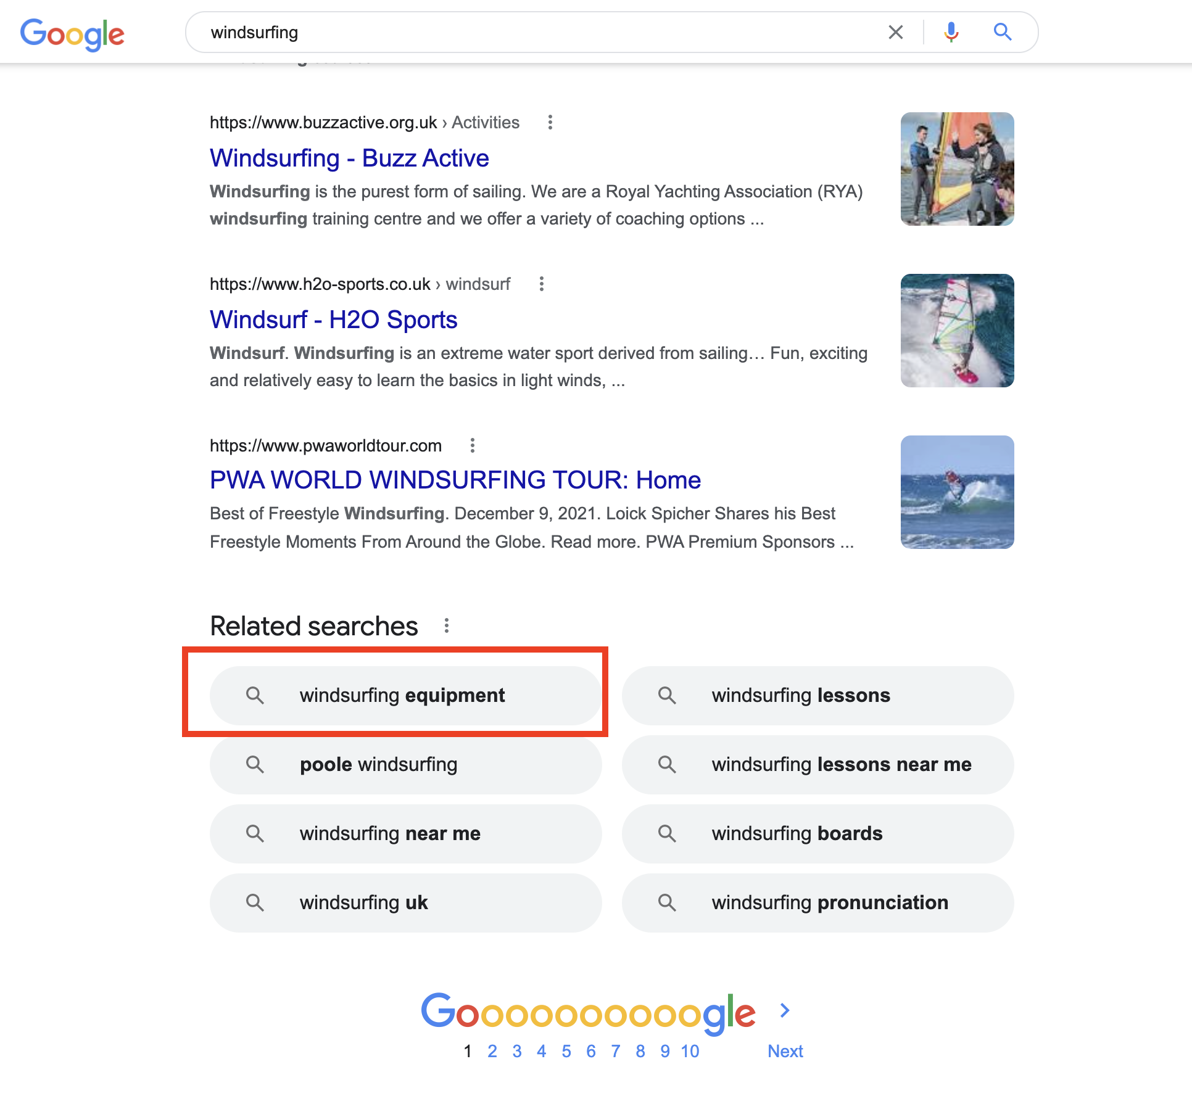Screen dimensions: 1192x1109
Task: Search related: windsurfing lessons
Action: click(818, 696)
